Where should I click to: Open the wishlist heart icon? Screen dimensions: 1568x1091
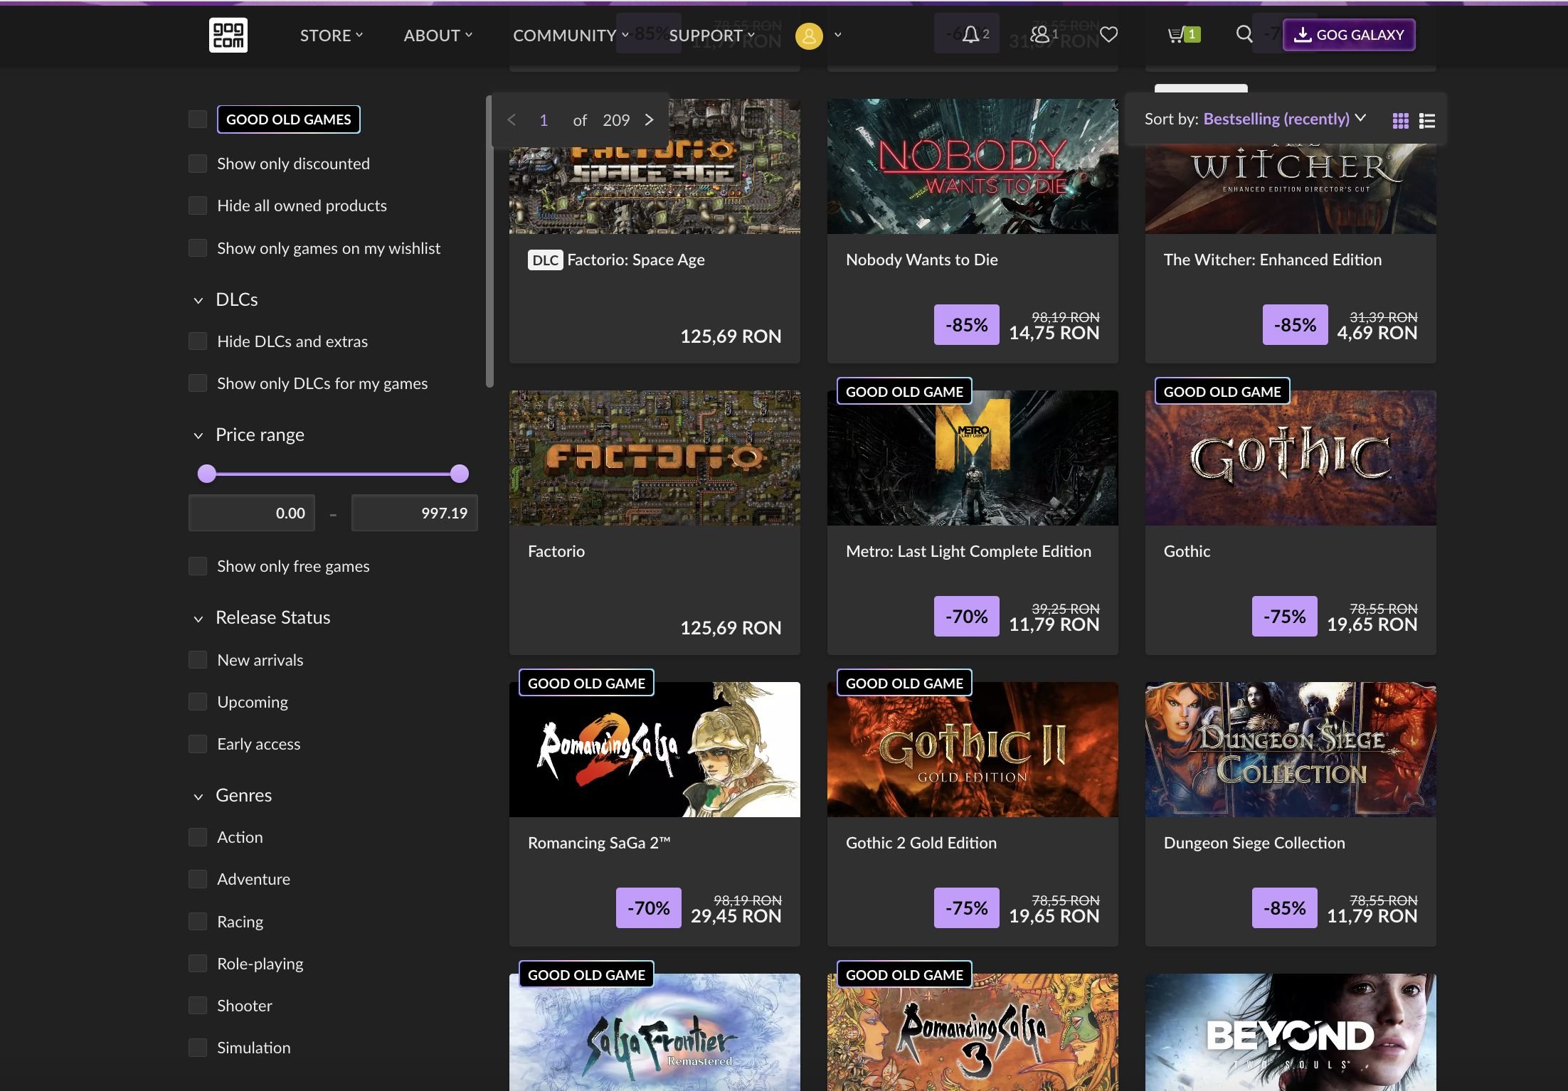1108,34
